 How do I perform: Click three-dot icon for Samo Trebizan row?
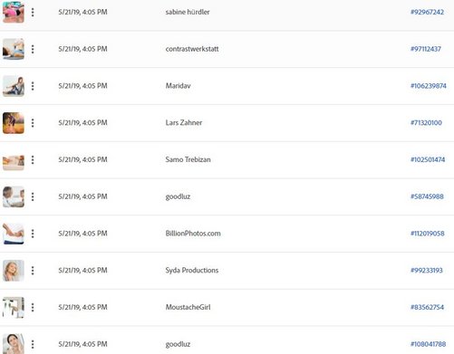tap(33, 159)
